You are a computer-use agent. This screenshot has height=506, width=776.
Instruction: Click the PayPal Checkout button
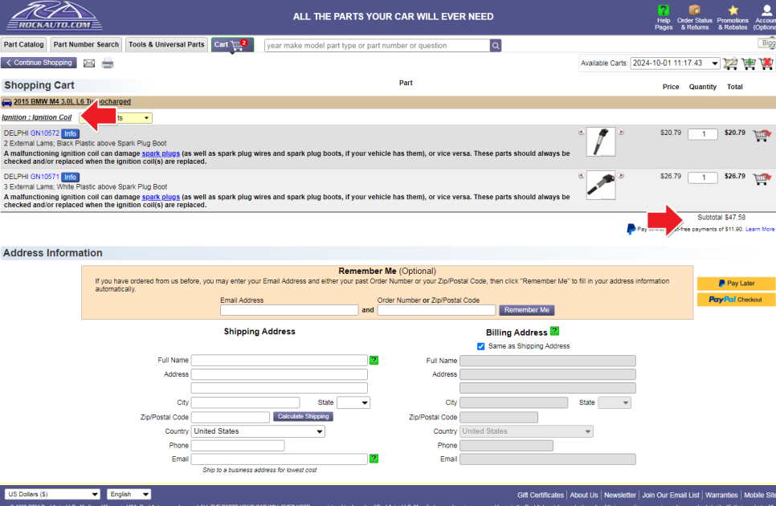736,300
